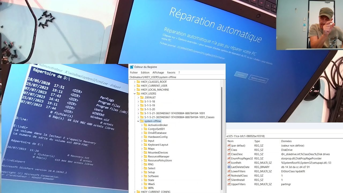Expand the ControlSet001 key
343x193 pixels.
click(142, 129)
